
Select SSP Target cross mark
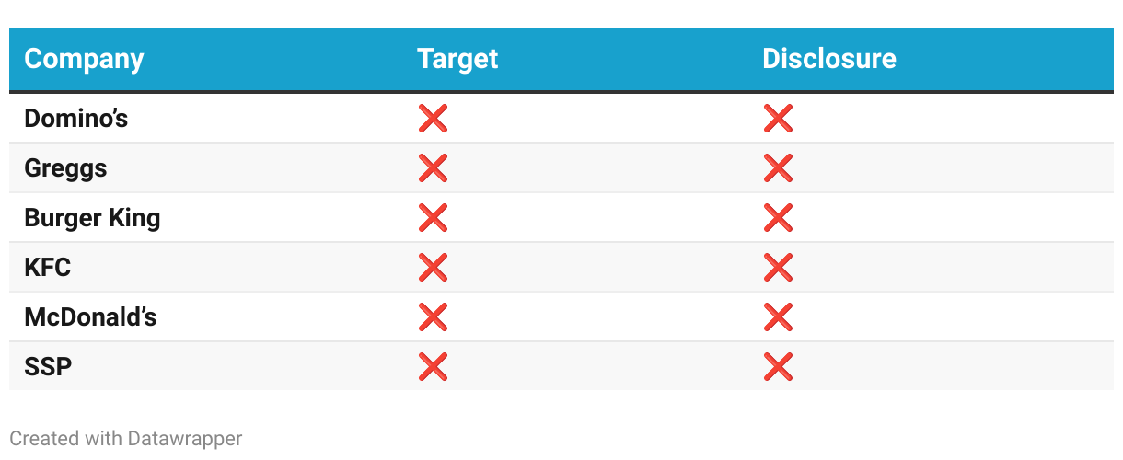(x=433, y=367)
